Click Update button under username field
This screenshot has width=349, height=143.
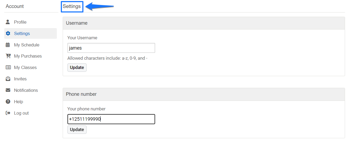coord(77,67)
